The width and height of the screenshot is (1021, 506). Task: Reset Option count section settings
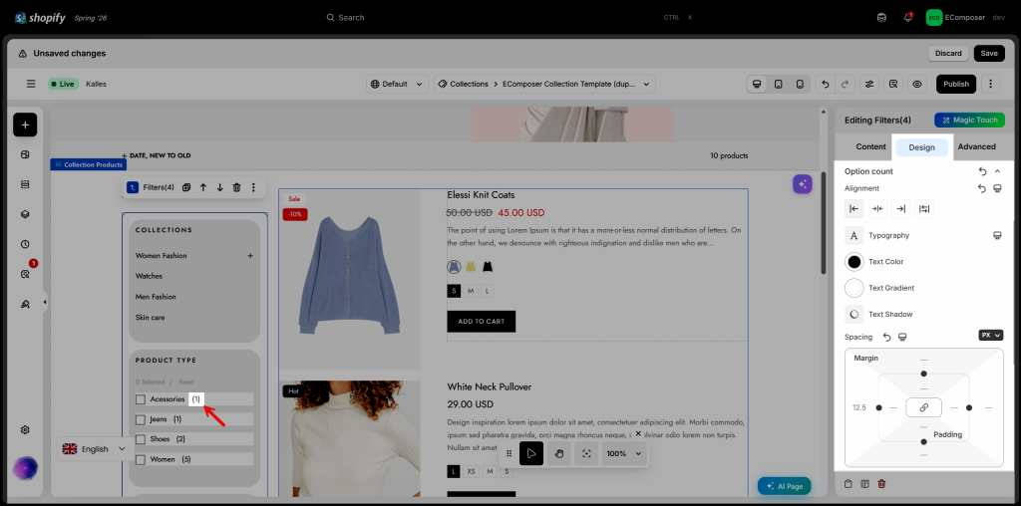point(982,171)
